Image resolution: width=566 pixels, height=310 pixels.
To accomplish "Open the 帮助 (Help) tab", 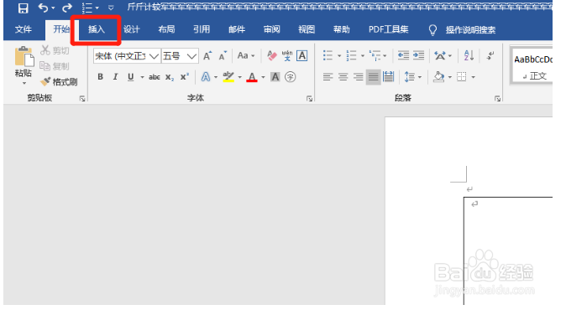I will (x=342, y=29).
